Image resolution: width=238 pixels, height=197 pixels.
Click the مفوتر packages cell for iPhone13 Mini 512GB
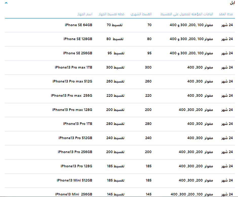tap(196, 180)
